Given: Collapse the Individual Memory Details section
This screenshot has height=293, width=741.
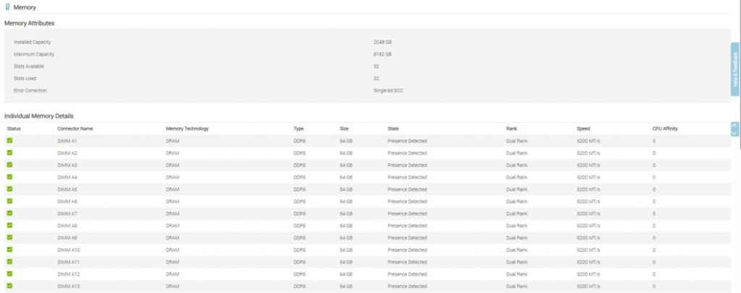Looking at the screenshot, I should tap(38, 115).
